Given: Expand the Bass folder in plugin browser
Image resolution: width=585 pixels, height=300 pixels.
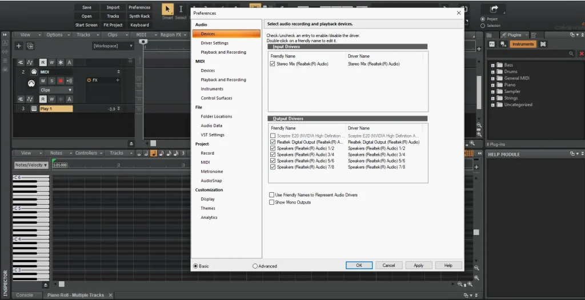Looking at the screenshot, I should (x=493, y=65).
